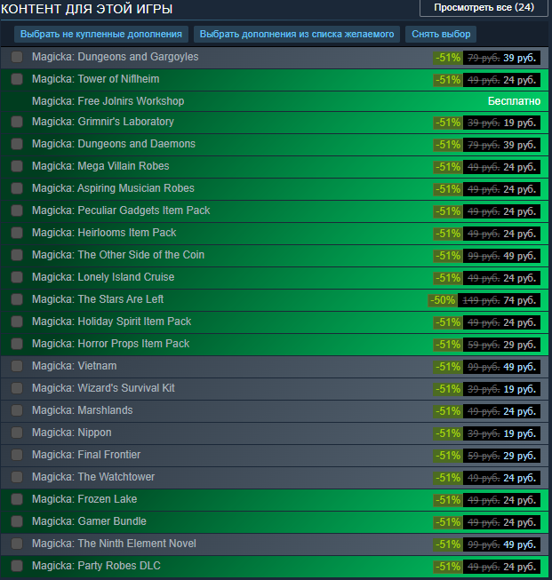The width and height of the screenshot is (552, 580).
Task: Select the Frozen Lake checkbox
Action: [x=17, y=499]
